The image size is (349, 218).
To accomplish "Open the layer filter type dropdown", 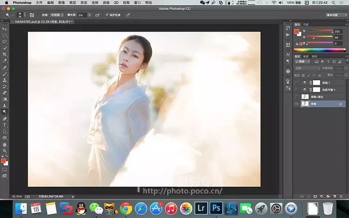I will click(302, 61).
